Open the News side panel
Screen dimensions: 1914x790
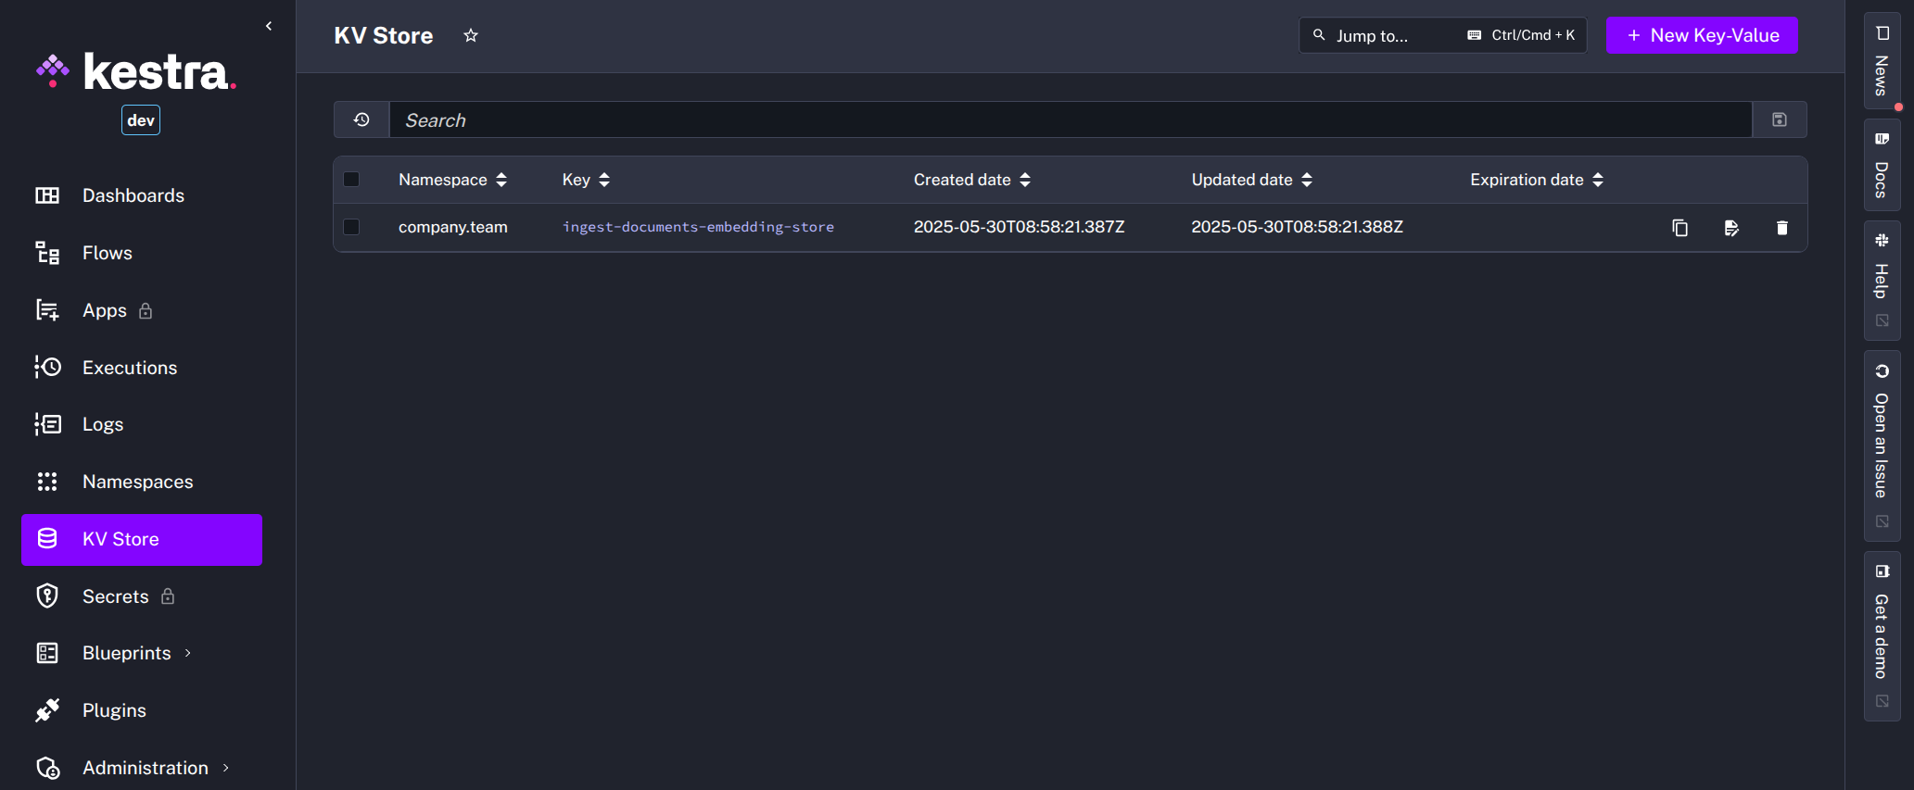click(x=1882, y=61)
